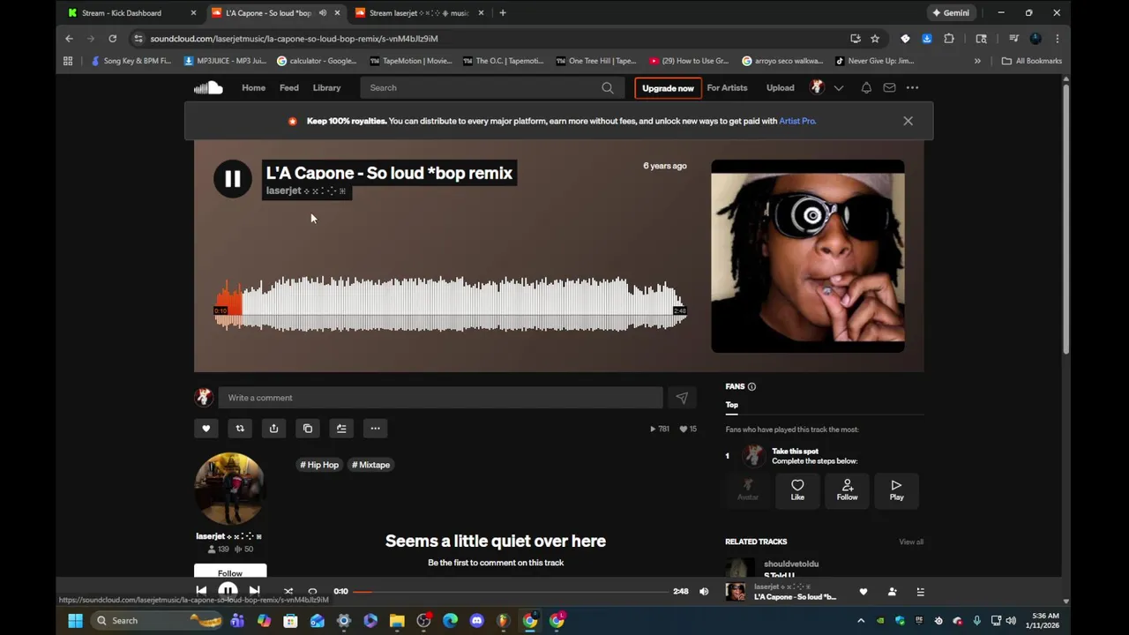Screen dimensions: 1129x635
Task: Follow laserjet with the Follow button under the avatar
Action: point(230,571)
